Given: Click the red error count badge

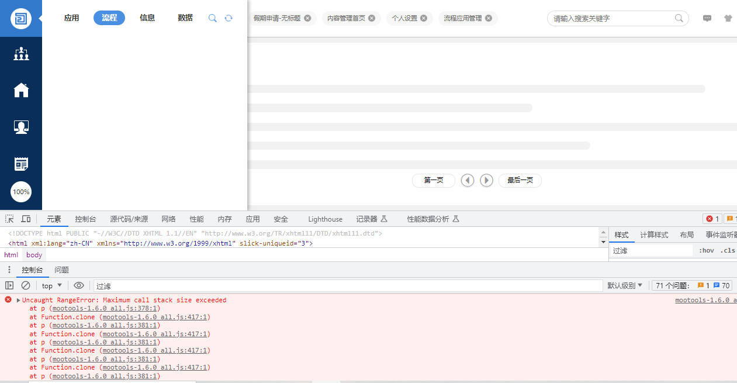Looking at the screenshot, I should pyautogui.click(x=712, y=219).
